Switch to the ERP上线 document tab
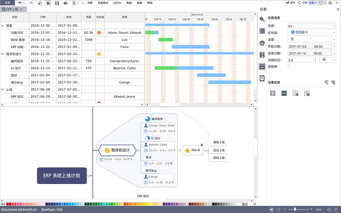Viewport: 341px width, 213px height. click(12, 9)
